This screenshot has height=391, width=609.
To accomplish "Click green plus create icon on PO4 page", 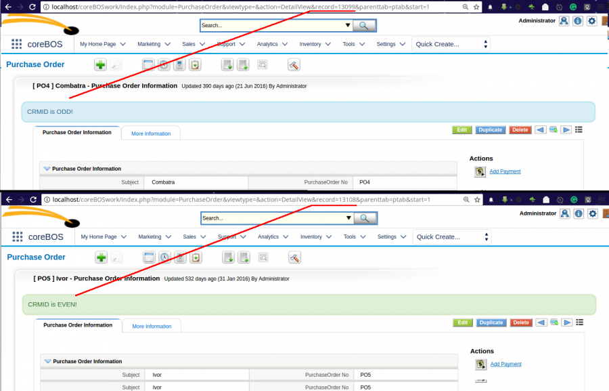I will click(x=100, y=65).
